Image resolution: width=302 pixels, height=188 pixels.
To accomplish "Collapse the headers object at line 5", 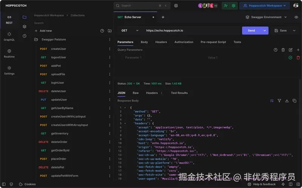I will pos(125,123).
